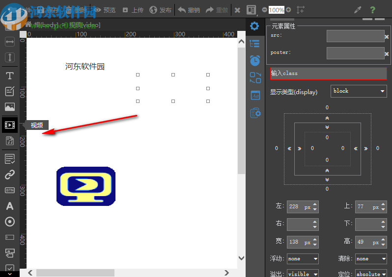Open the Aa font style panel tab

[255, 95]
